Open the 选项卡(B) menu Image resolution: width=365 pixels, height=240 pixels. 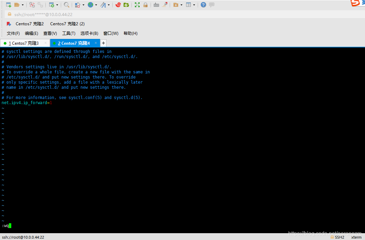[89, 33]
